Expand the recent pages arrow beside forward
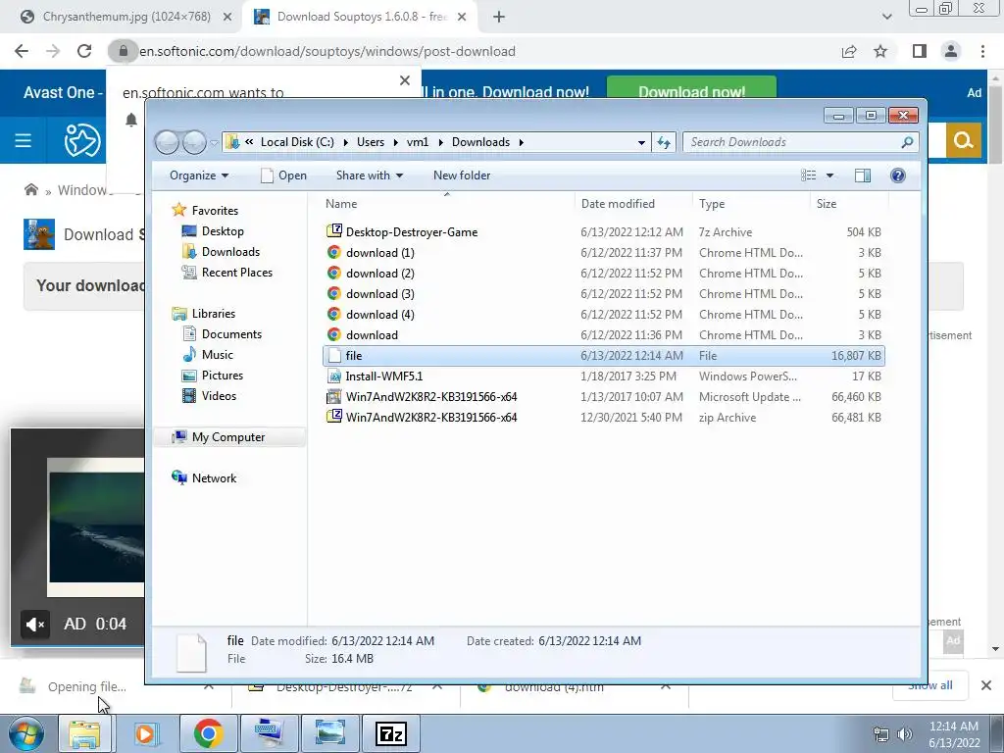This screenshot has width=1004, height=753. (214, 143)
